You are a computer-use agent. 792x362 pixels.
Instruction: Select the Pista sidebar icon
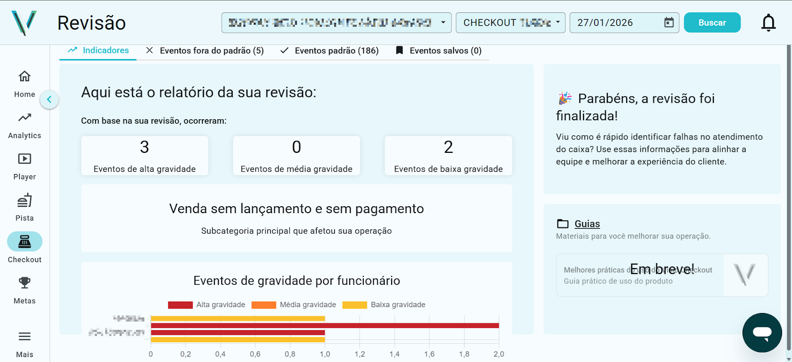24,200
